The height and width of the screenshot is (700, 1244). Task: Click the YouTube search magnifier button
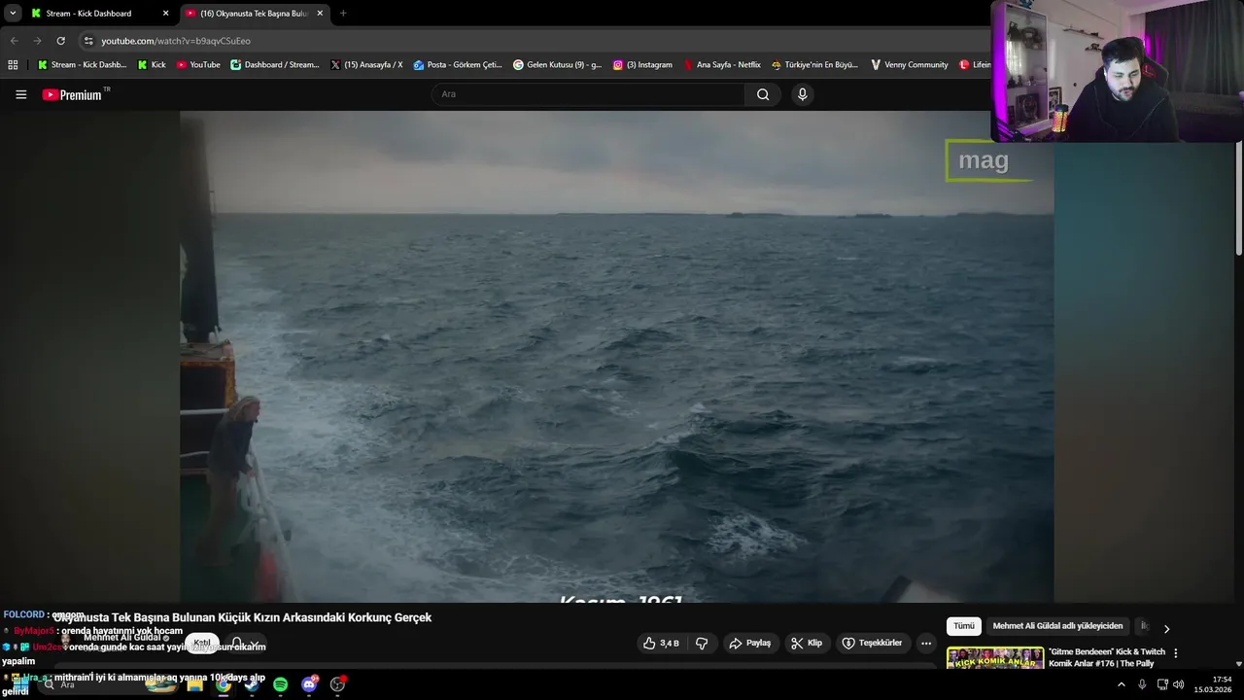tap(763, 94)
